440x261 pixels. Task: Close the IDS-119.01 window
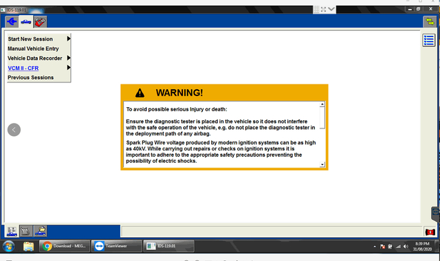431,9
